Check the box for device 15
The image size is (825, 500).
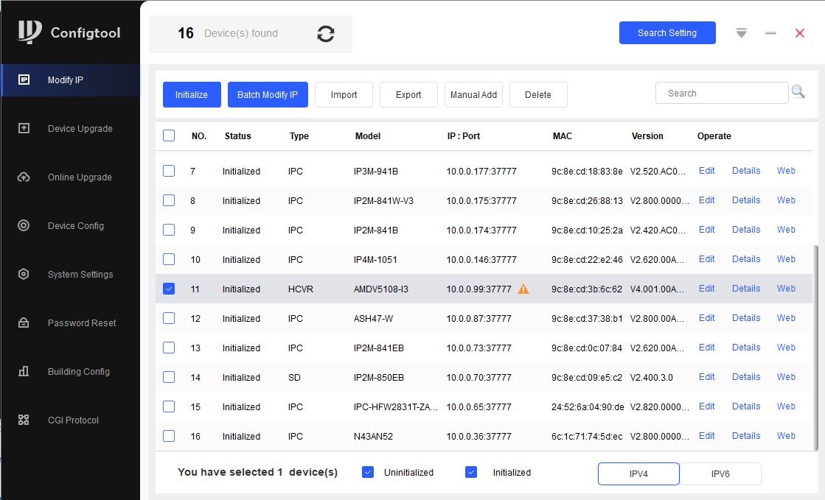(169, 406)
